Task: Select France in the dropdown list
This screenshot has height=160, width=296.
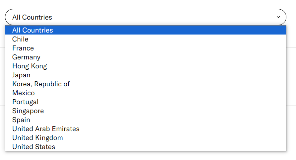Action: [23, 48]
